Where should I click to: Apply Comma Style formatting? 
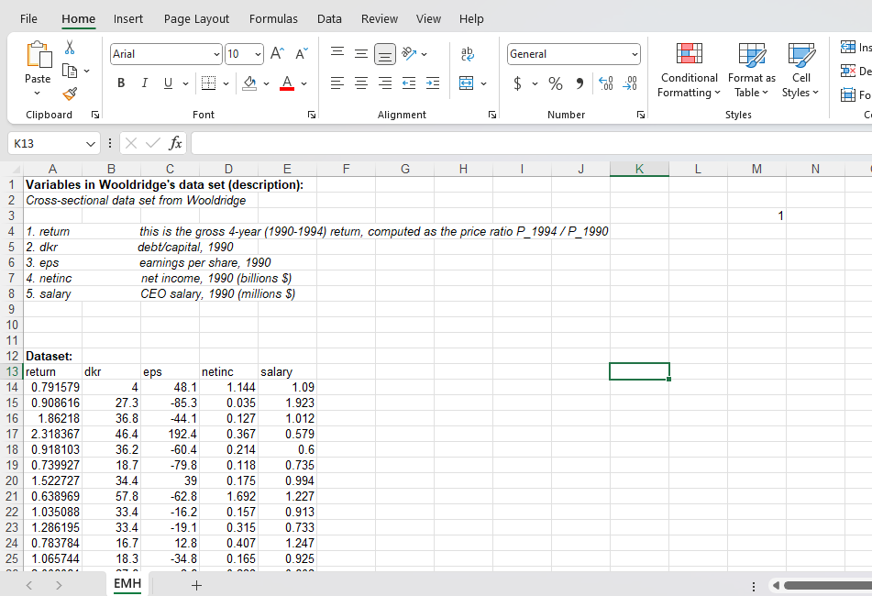578,83
